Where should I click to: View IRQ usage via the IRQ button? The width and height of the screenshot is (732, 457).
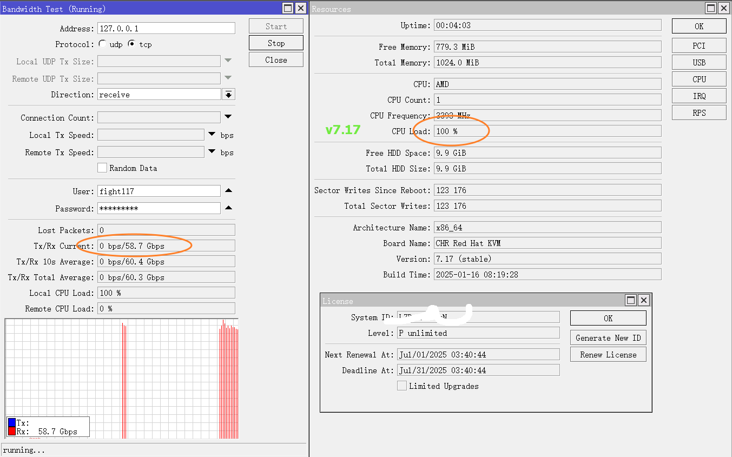pos(698,96)
